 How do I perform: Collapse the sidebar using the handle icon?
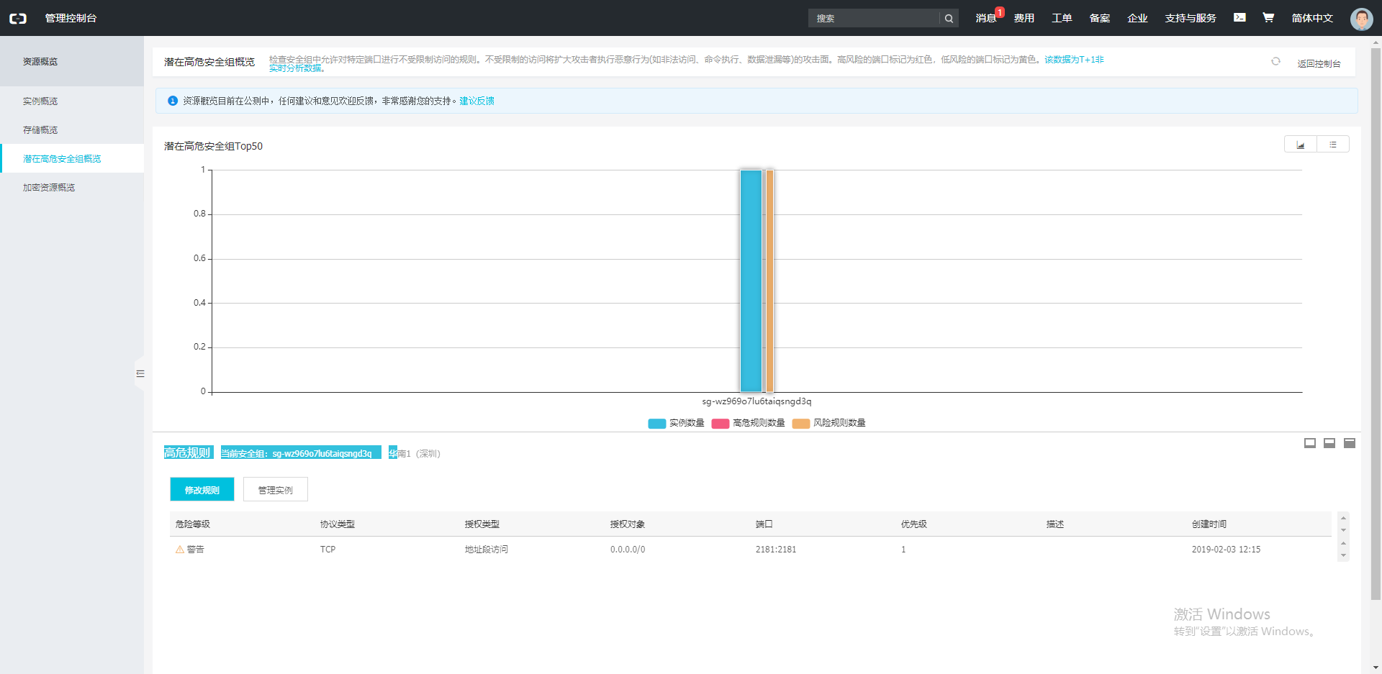[140, 373]
